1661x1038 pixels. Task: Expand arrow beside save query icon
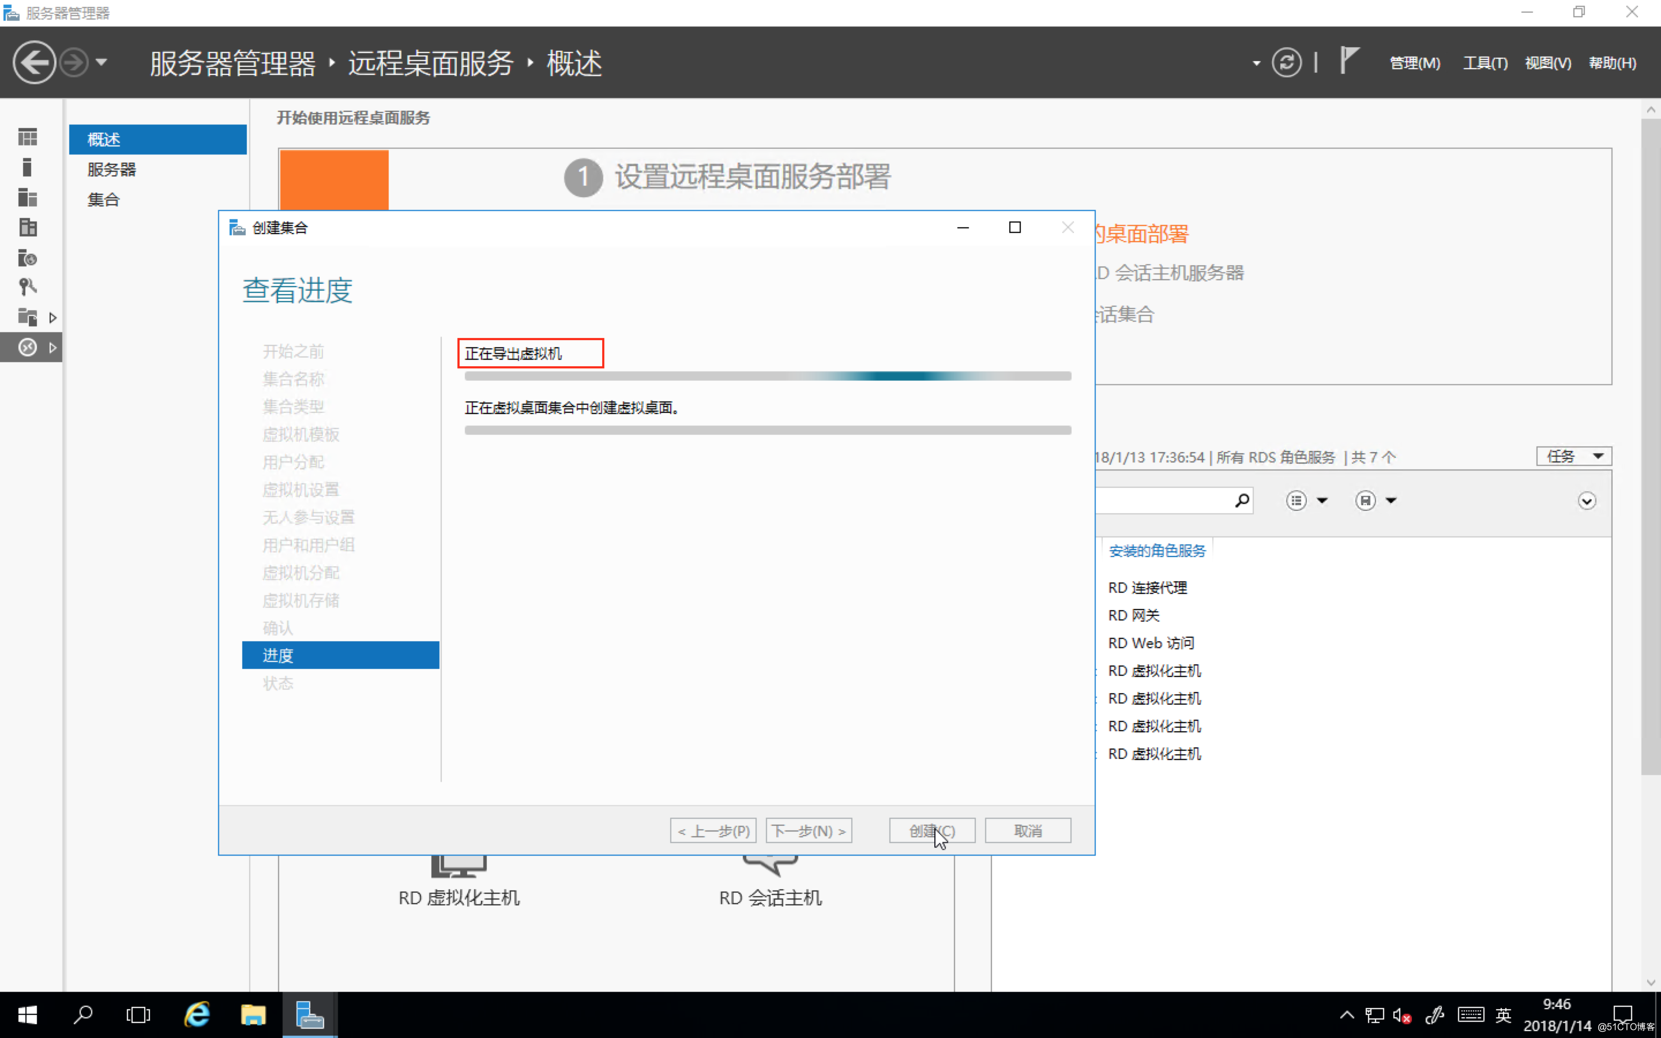(1391, 501)
